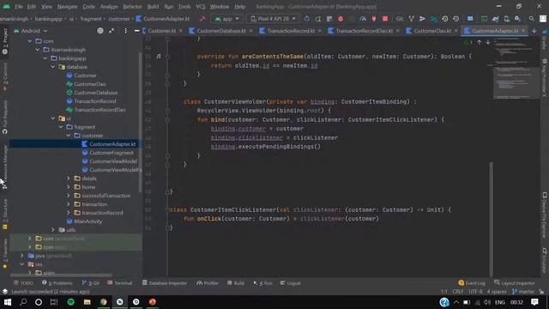This screenshot has height=309, width=549.
Task: Show hidden editor tabs dropdown arrow
Action: (x=534, y=31)
